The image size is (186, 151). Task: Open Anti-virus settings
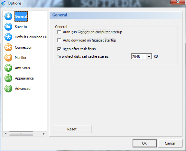point(22,68)
